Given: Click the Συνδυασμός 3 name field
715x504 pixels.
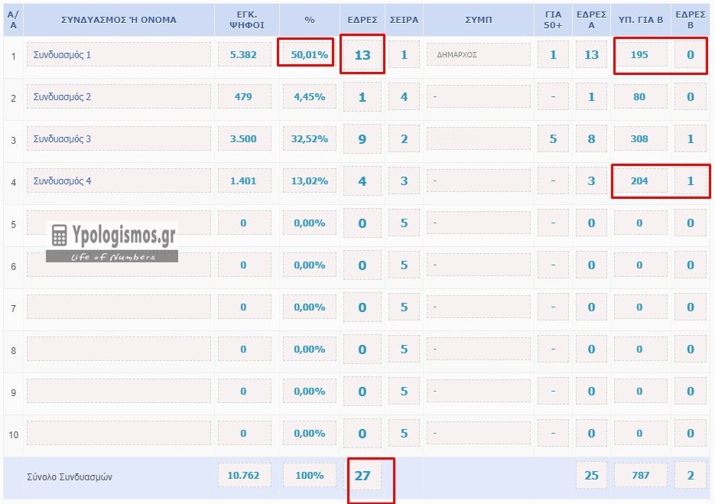Looking at the screenshot, I should click(119, 138).
